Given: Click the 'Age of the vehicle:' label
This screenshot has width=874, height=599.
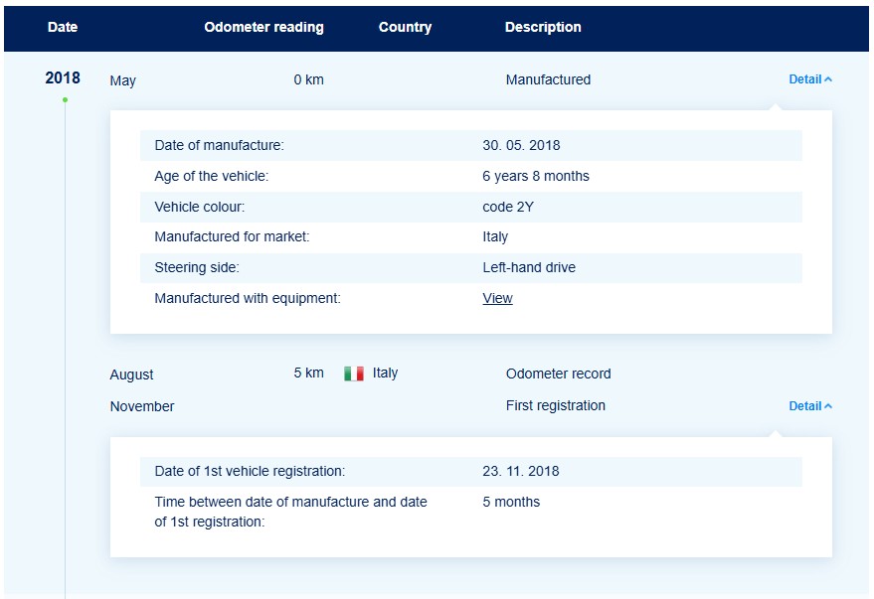Looking at the screenshot, I should pos(211,176).
